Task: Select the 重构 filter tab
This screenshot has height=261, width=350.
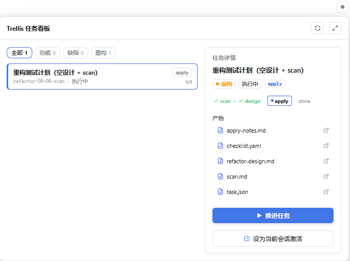Action: click(x=103, y=53)
